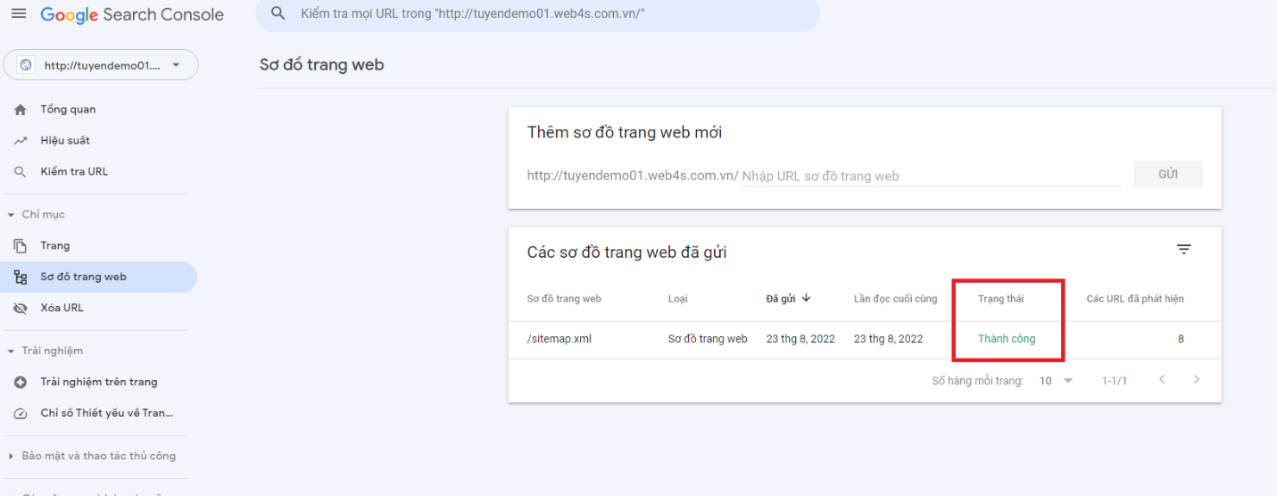Click the 1-1/1 pagination range text
The width and height of the screenshot is (1277, 496).
pos(1115,381)
